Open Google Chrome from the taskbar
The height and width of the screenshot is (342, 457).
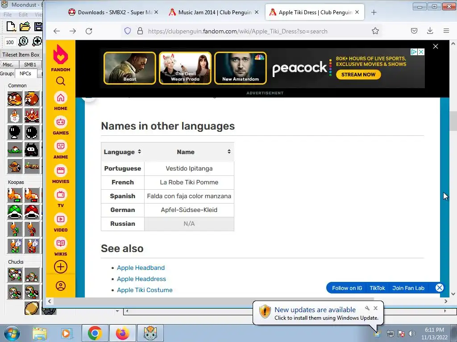point(95,333)
